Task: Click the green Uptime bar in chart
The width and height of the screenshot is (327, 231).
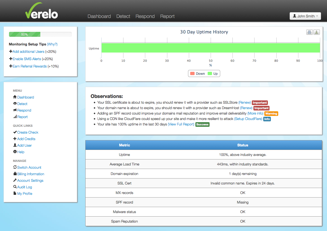Action: coord(211,48)
